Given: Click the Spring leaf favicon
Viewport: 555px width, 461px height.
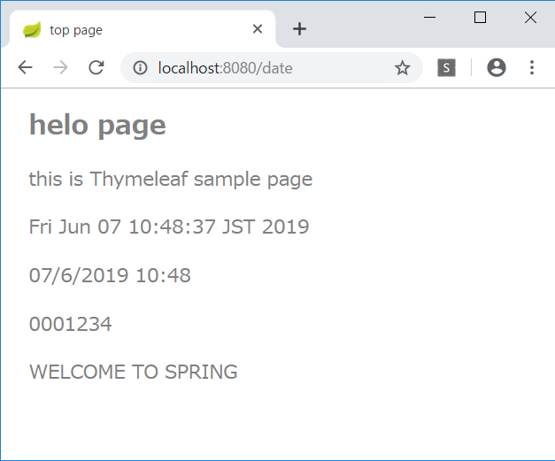Looking at the screenshot, I should click(32, 30).
